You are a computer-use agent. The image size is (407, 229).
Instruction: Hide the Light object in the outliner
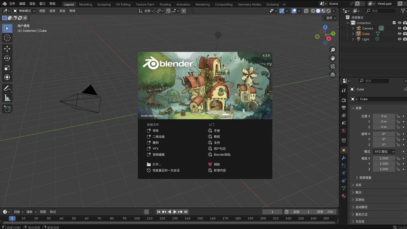pos(399,39)
